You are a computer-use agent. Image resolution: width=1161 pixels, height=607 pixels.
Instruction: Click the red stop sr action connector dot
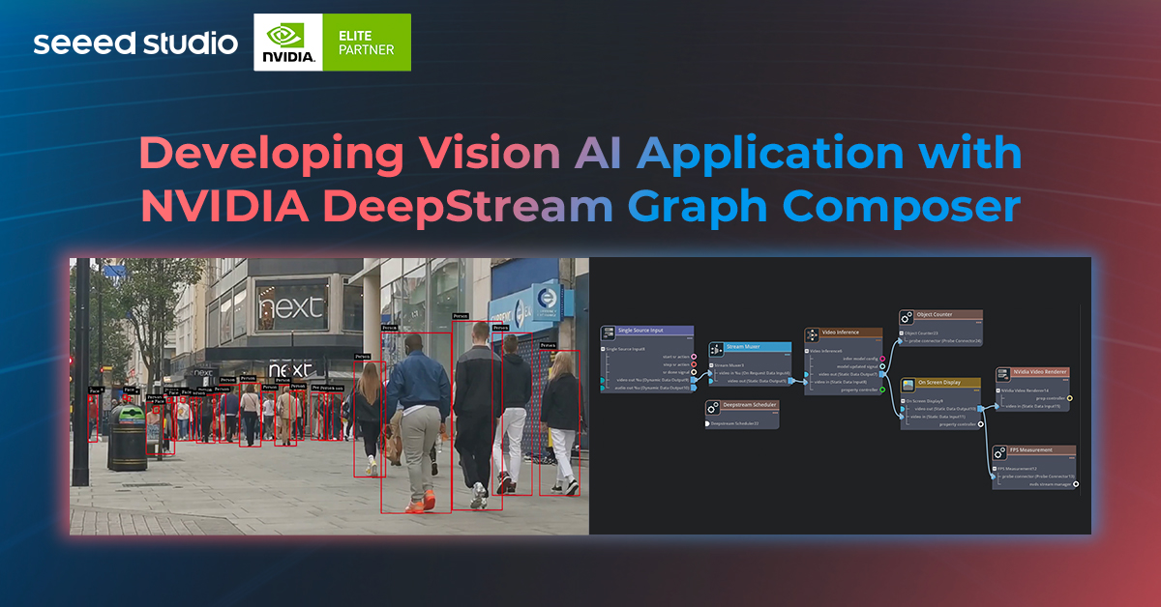[x=694, y=364]
